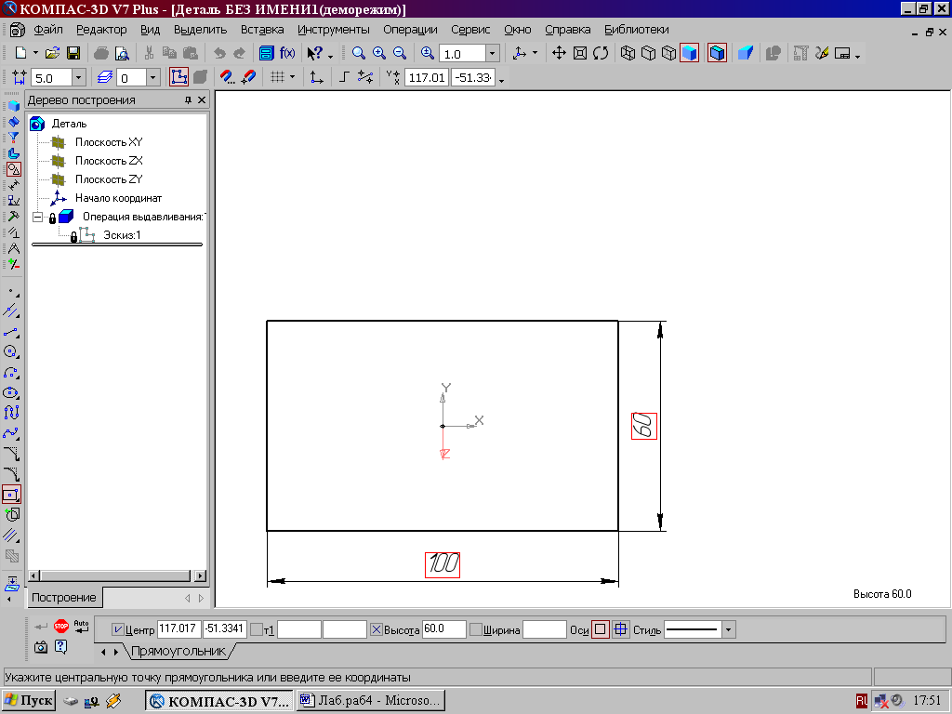Activate the Sketch mode icon
This screenshot has width=952, height=714.
tap(178, 77)
